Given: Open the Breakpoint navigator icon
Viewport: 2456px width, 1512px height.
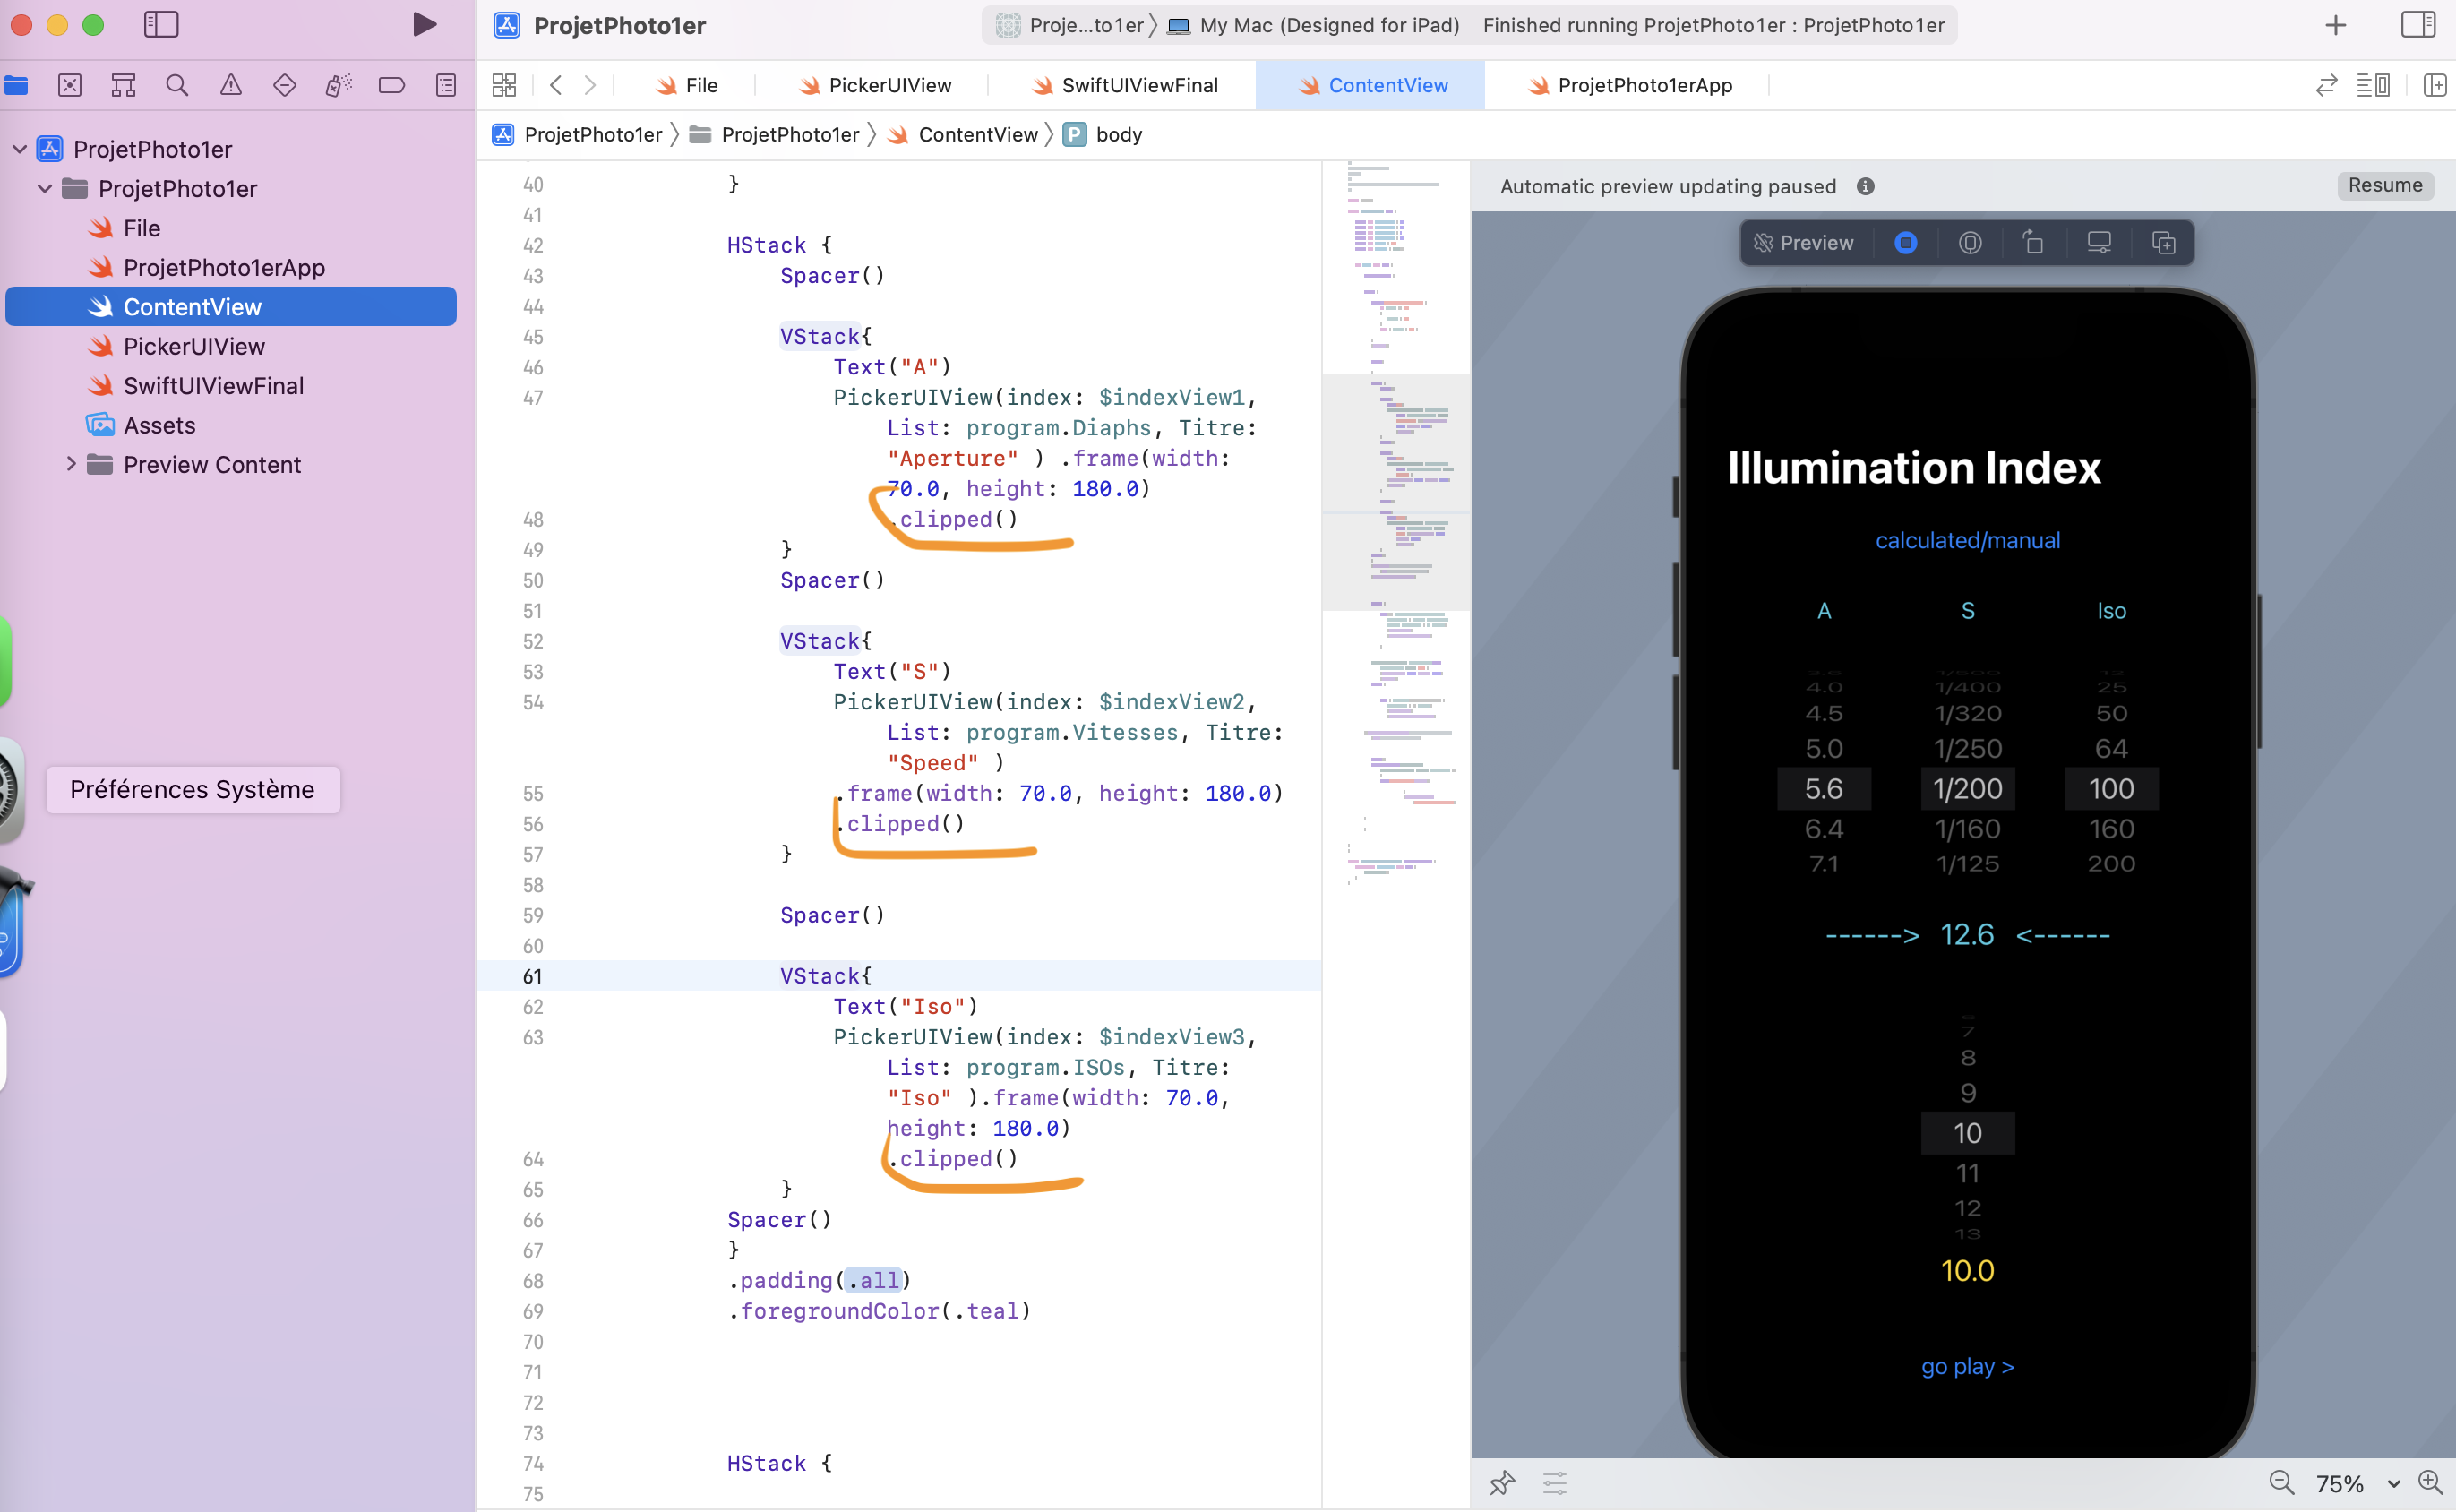Looking at the screenshot, I should click(x=392, y=85).
